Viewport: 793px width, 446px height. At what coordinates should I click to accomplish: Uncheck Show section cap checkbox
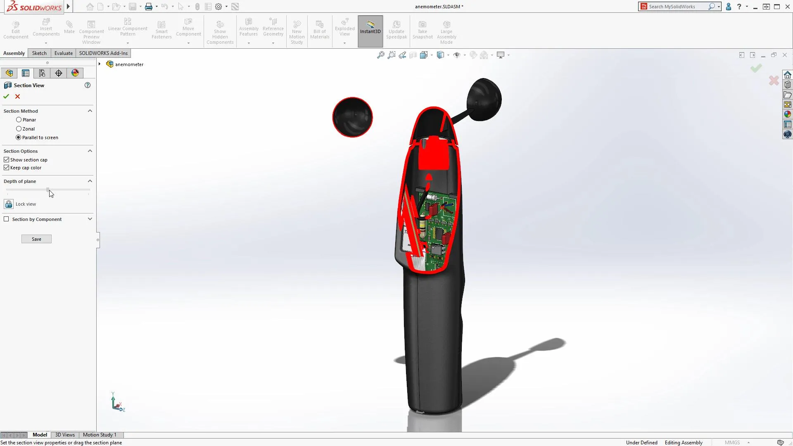[x=7, y=160]
